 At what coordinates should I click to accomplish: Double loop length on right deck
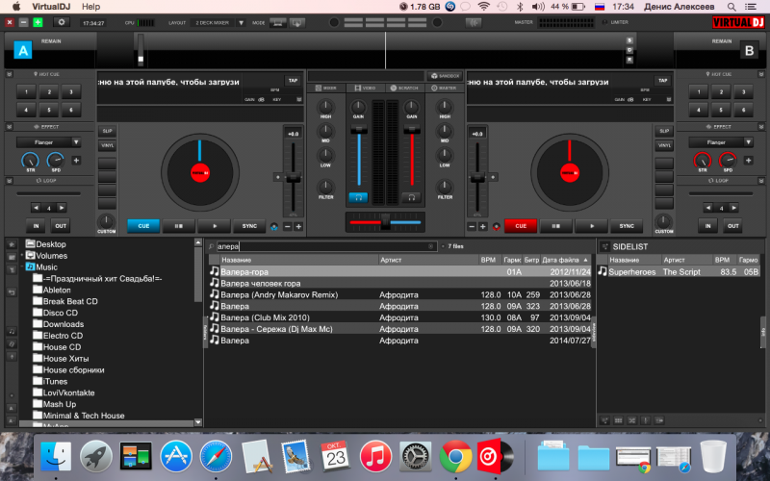(x=733, y=208)
